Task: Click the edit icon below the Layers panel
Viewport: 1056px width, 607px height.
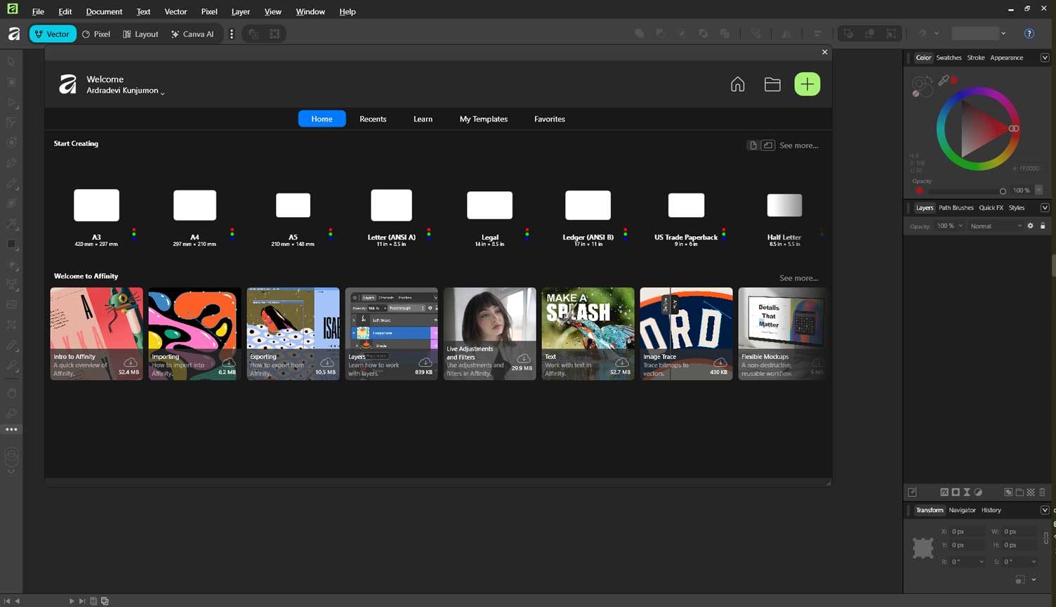Action: [x=912, y=492]
